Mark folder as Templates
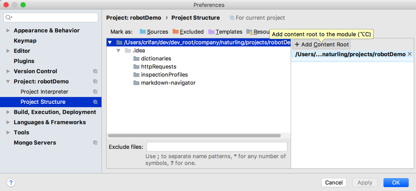The width and height of the screenshot is (416, 191). (x=225, y=32)
